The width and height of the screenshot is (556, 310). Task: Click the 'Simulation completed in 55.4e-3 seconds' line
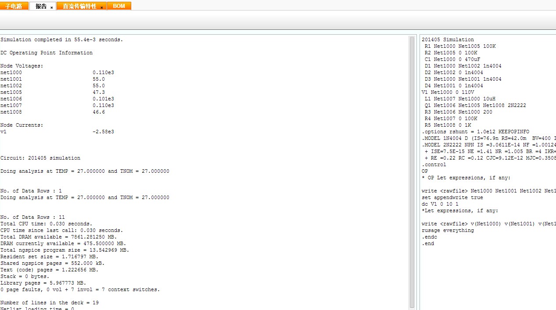62,39
